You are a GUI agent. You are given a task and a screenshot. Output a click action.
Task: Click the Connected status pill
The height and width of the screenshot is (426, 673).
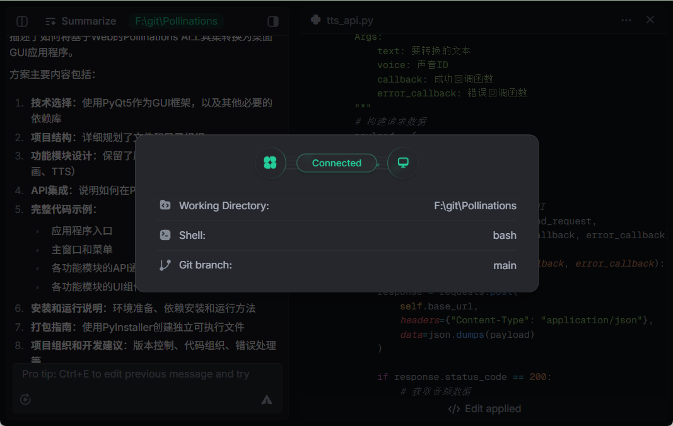337,163
